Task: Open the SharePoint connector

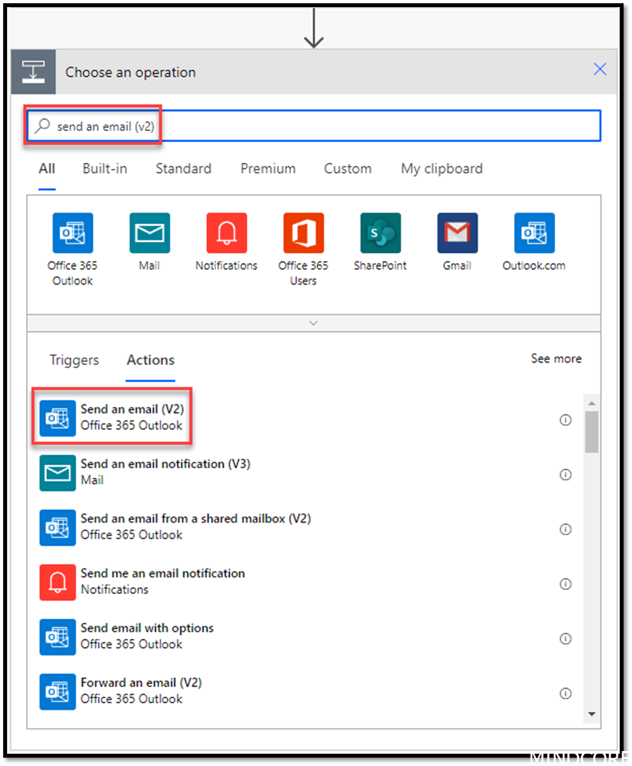Action: [380, 232]
